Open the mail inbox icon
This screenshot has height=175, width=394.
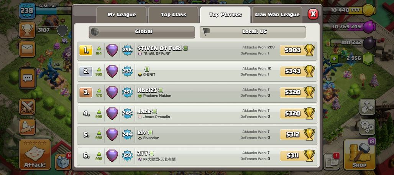[x=27, y=49]
